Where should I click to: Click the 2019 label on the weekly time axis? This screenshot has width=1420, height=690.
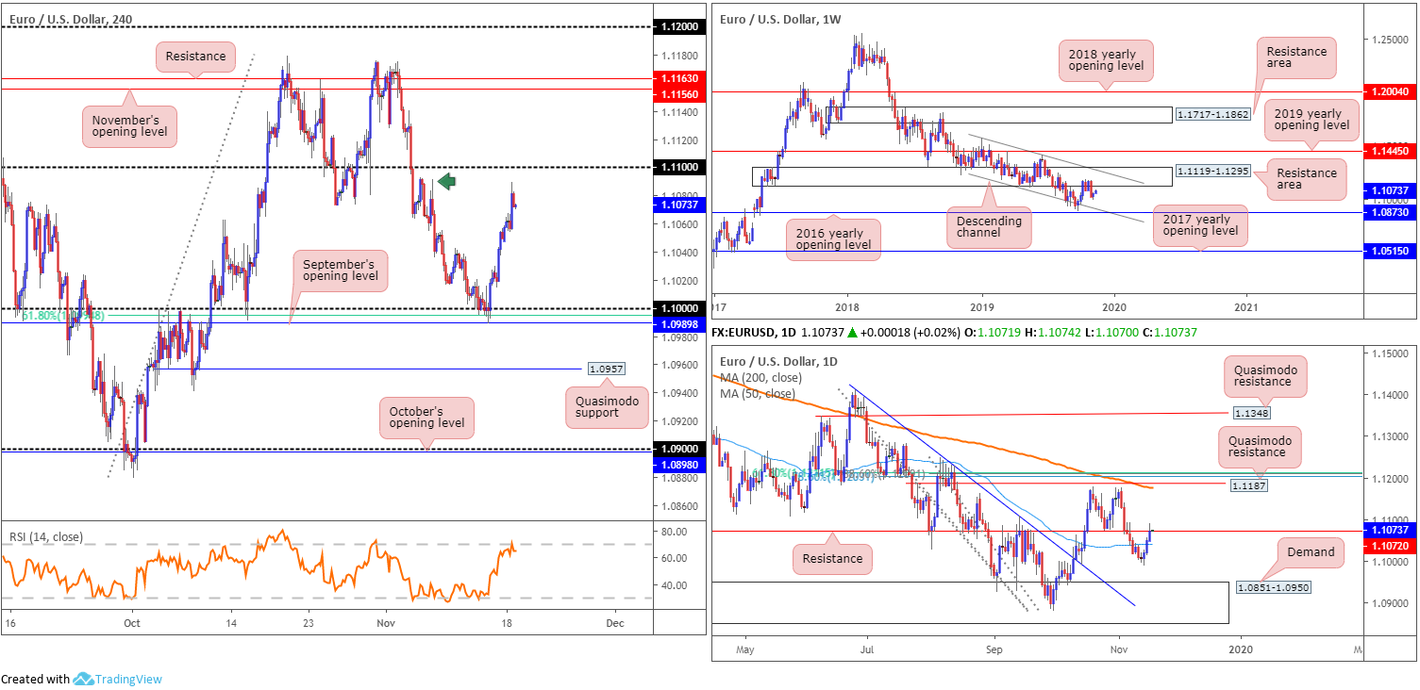pos(982,307)
